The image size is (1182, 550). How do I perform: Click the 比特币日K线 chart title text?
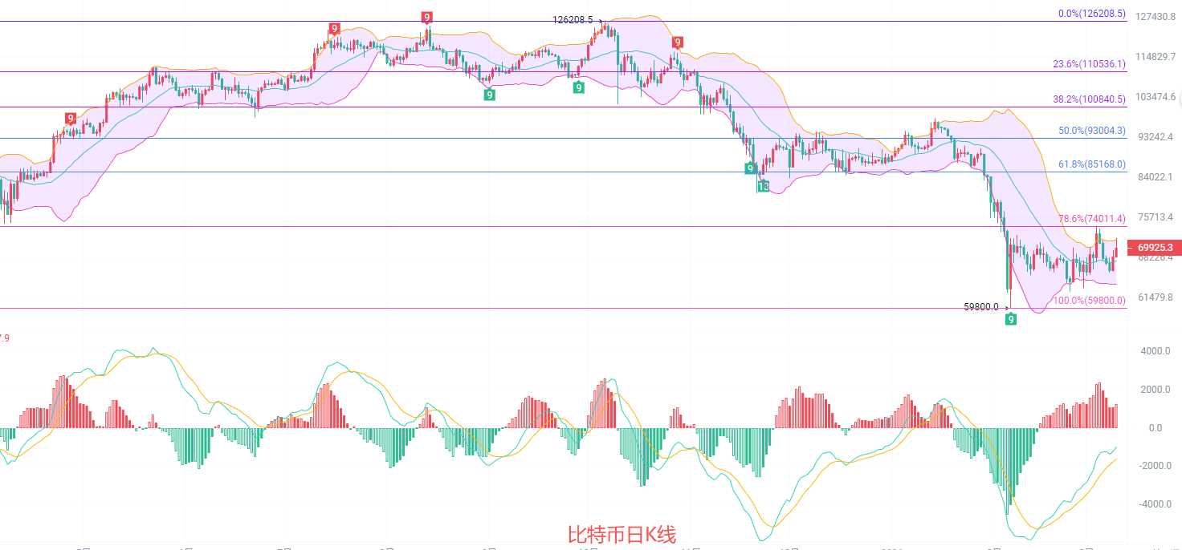[x=622, y=535]
